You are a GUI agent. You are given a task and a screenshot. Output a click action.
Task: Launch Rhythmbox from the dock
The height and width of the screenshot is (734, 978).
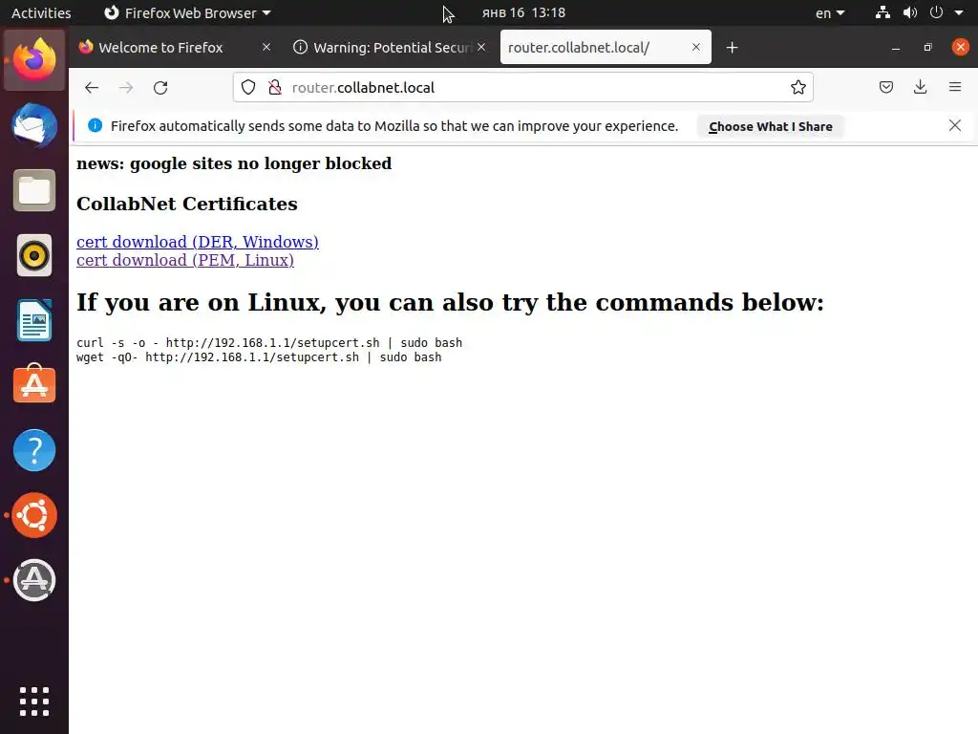pyautogui.click(x=34, y=255)
